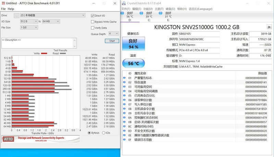Click the status orb of attribute 05
Image resolution: width=274 pixels, height=157 pixels.
click(x=124, y=95)
